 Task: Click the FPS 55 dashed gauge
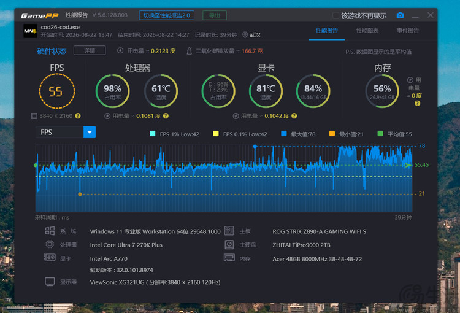pyautogui.click(x=57, y=91)
